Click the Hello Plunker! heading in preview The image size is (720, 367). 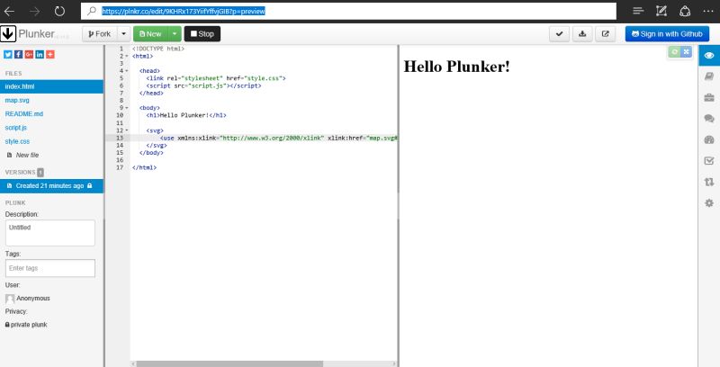click(x=456, y=67)
